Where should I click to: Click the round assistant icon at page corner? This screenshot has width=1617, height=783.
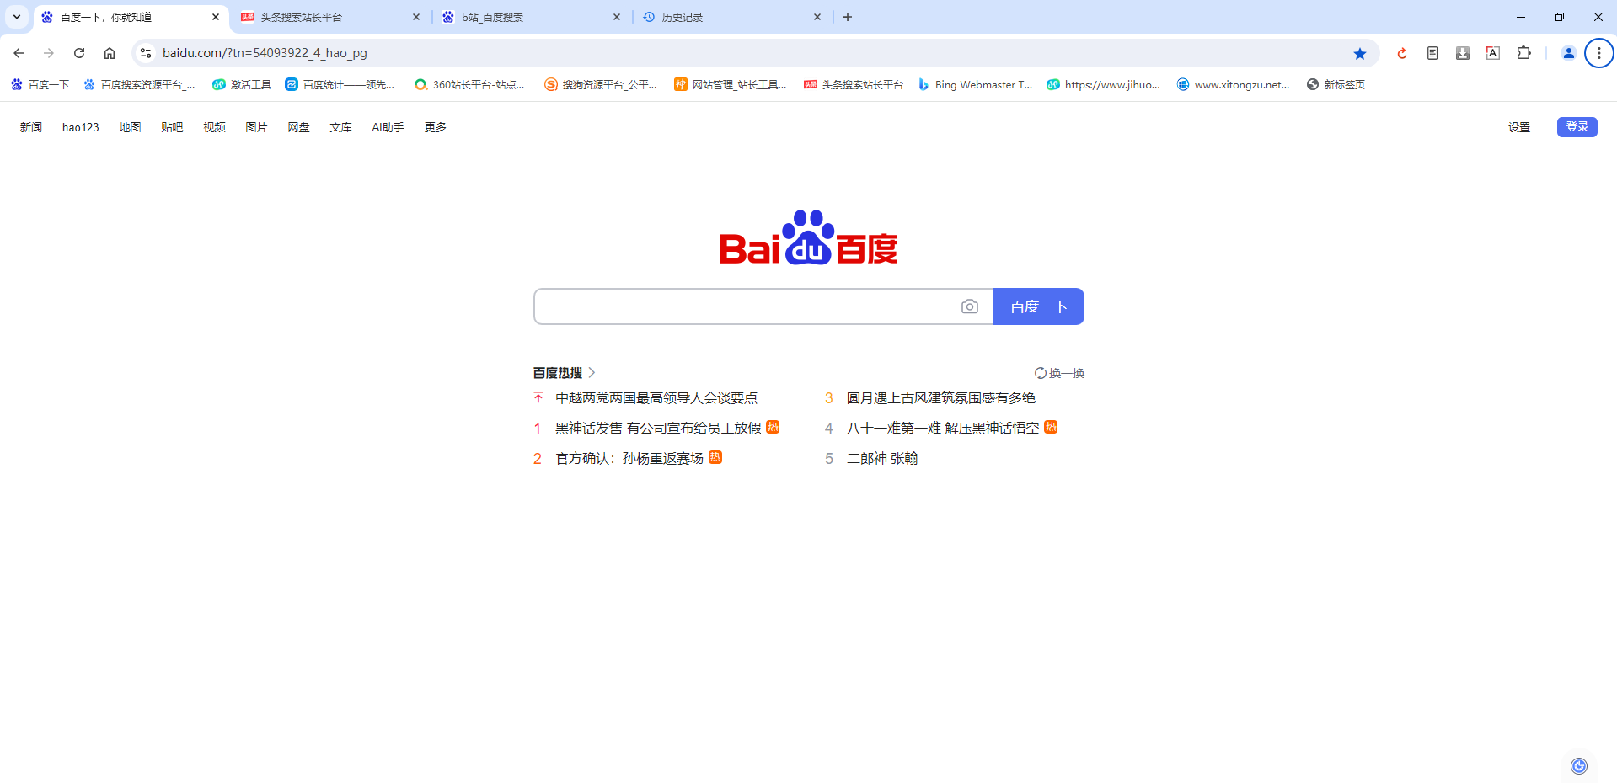[x=1579, y=765]
